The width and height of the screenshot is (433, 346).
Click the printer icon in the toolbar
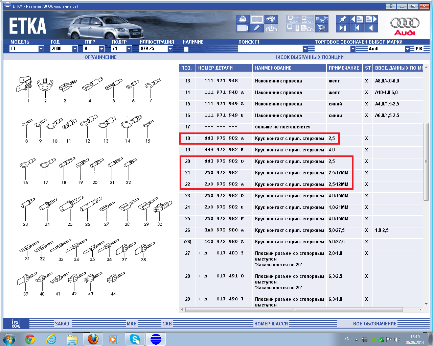tap(243, 19)
